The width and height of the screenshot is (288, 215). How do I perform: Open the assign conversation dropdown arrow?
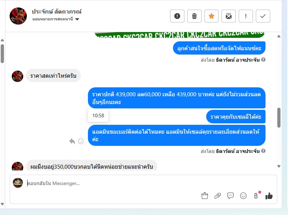tap(77, 19)
